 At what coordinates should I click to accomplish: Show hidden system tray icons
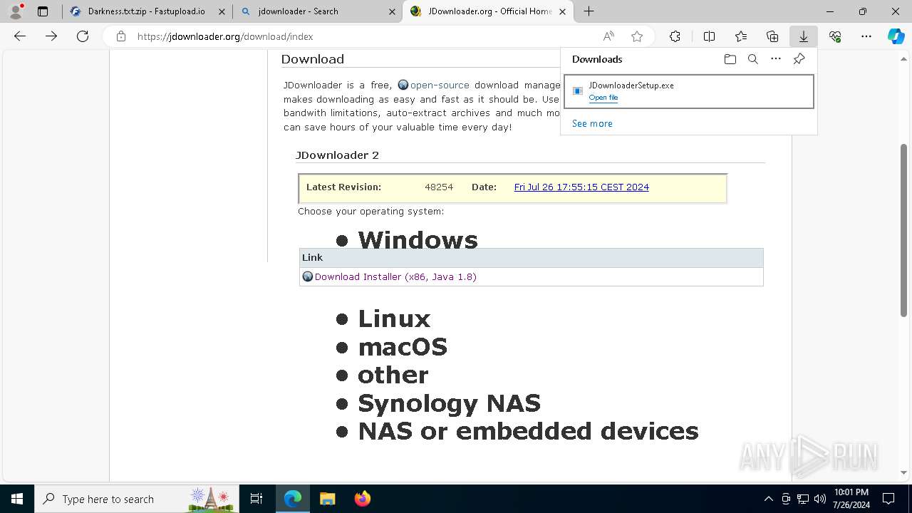tap(768, 499)
